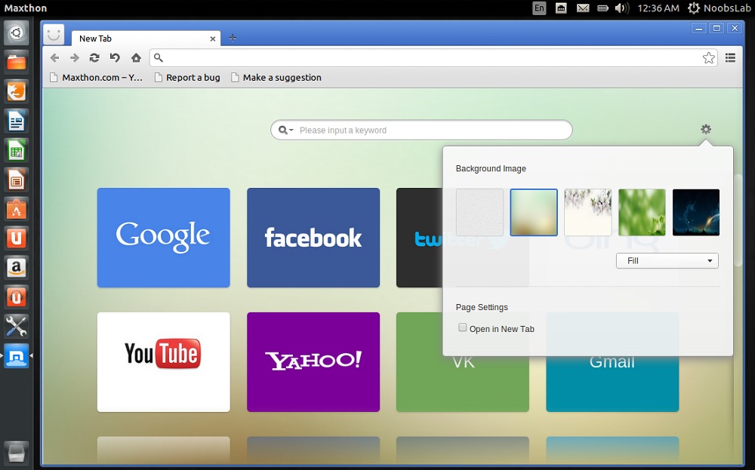Open Amazon from the launcher

pyautogui.click(x=17, y=268)
